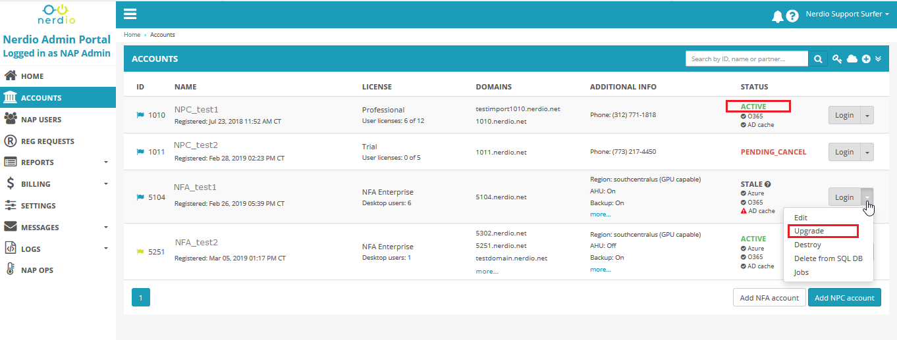Viewport: 897px width, 340px height.
Task: Open account name NFA_test2
Action: (196, 242)
